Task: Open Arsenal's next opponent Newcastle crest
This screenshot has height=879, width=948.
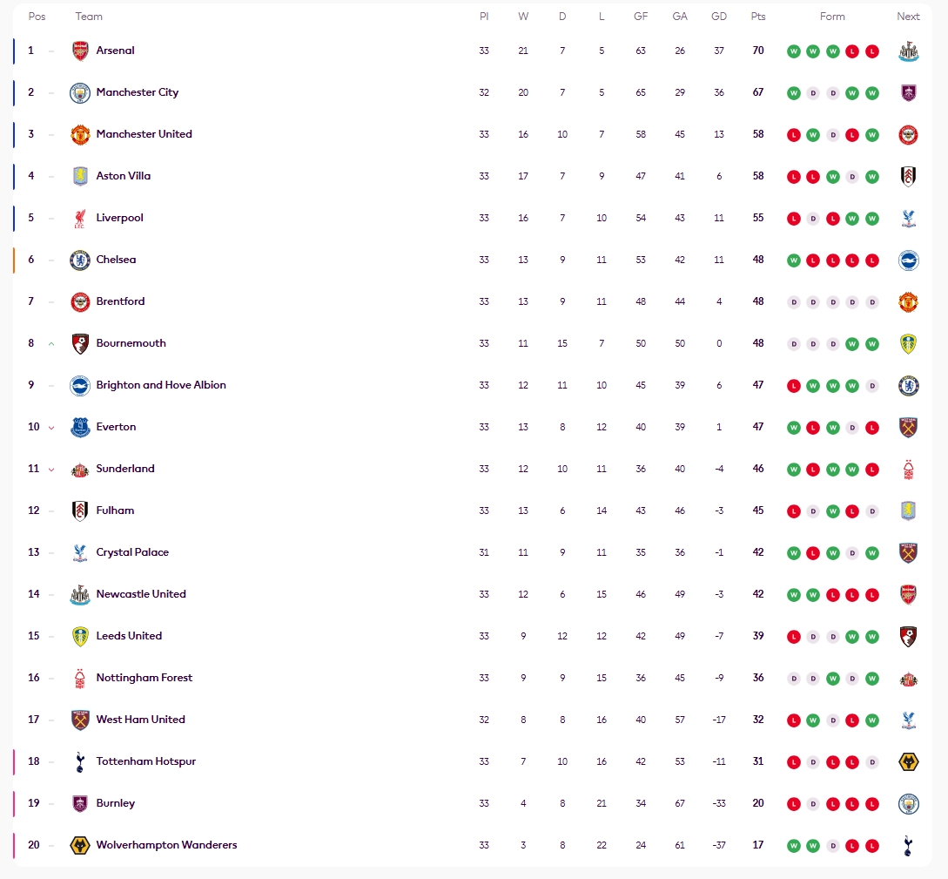Action: pyautogui.click(x=908, y=51)
